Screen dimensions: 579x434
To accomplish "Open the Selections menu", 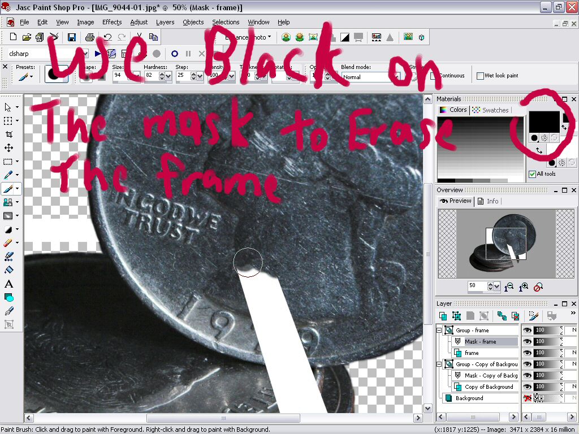I will (x=226, y=22).
